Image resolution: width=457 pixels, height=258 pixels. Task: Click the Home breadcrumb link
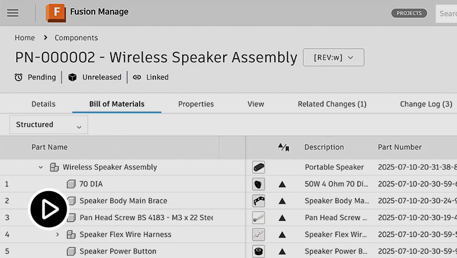click(x=25, y=38)
